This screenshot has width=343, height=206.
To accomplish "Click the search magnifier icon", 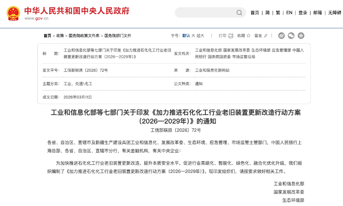I will (x=239, y=13).
